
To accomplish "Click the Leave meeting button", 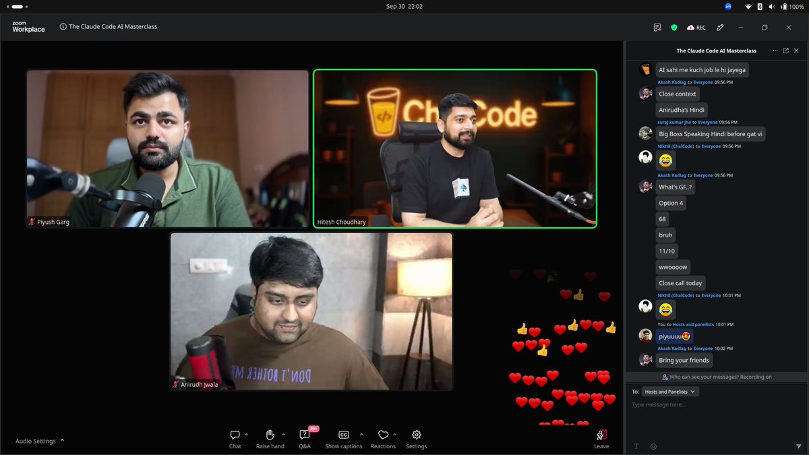I will coord(601,439).
